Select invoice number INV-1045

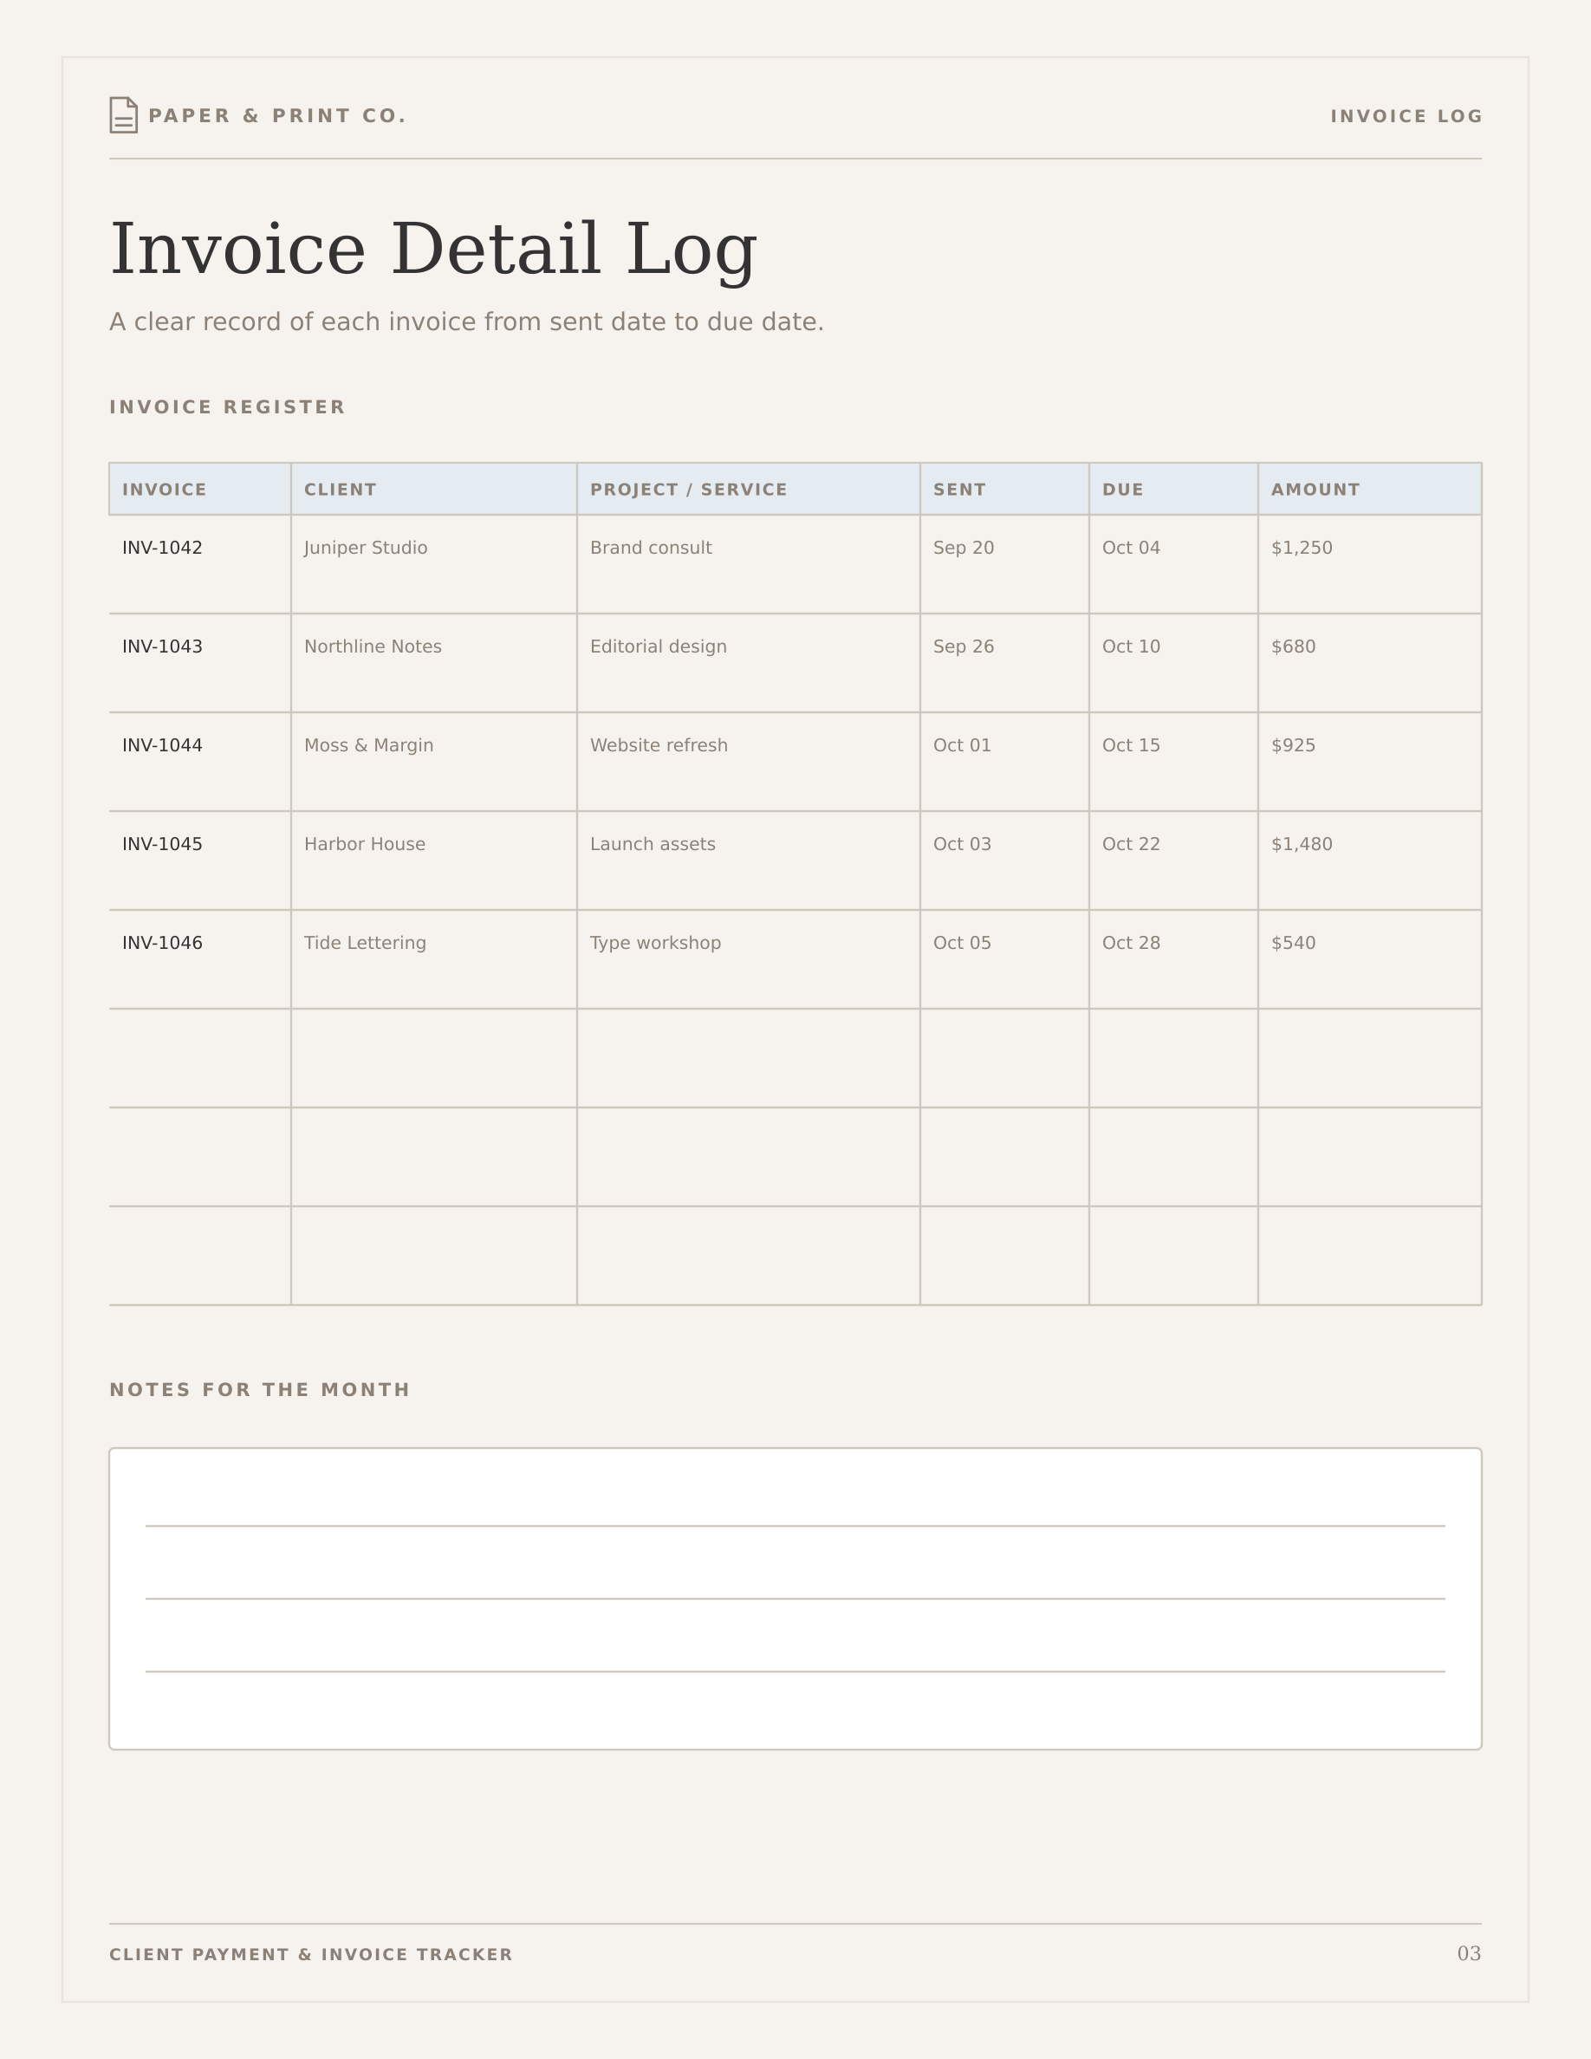click(x=162, y=845)
